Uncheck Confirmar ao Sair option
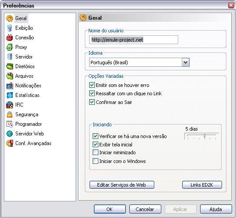Viewport: 236px width, 218px height. (92, 102)
